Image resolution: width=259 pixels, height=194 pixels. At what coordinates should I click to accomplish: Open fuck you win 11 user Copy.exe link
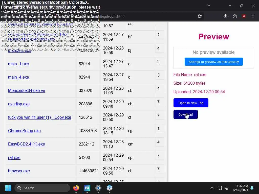coord(40,117)
